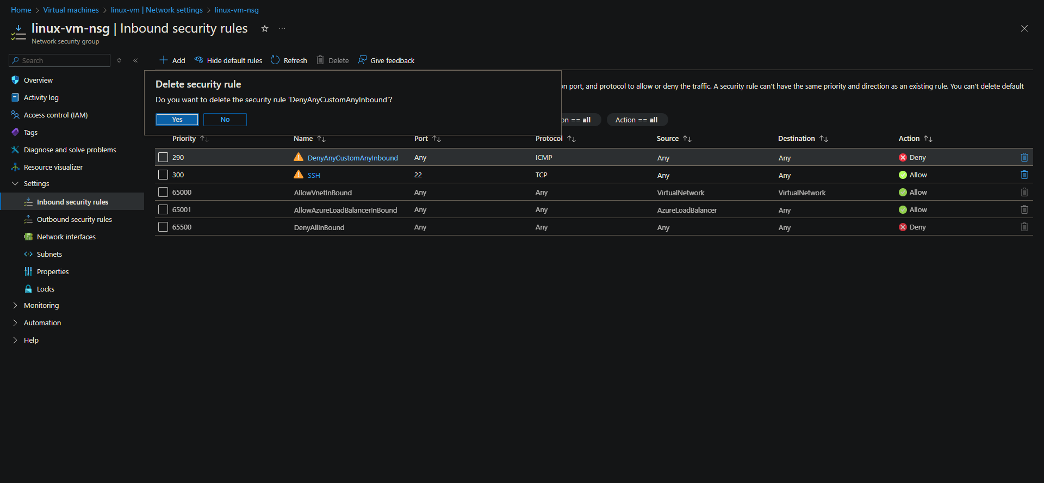Viewport: 1044px width, 483px height.
Task: Click the Delete trash icon in toolbar
Action: (x=320, y=60)
